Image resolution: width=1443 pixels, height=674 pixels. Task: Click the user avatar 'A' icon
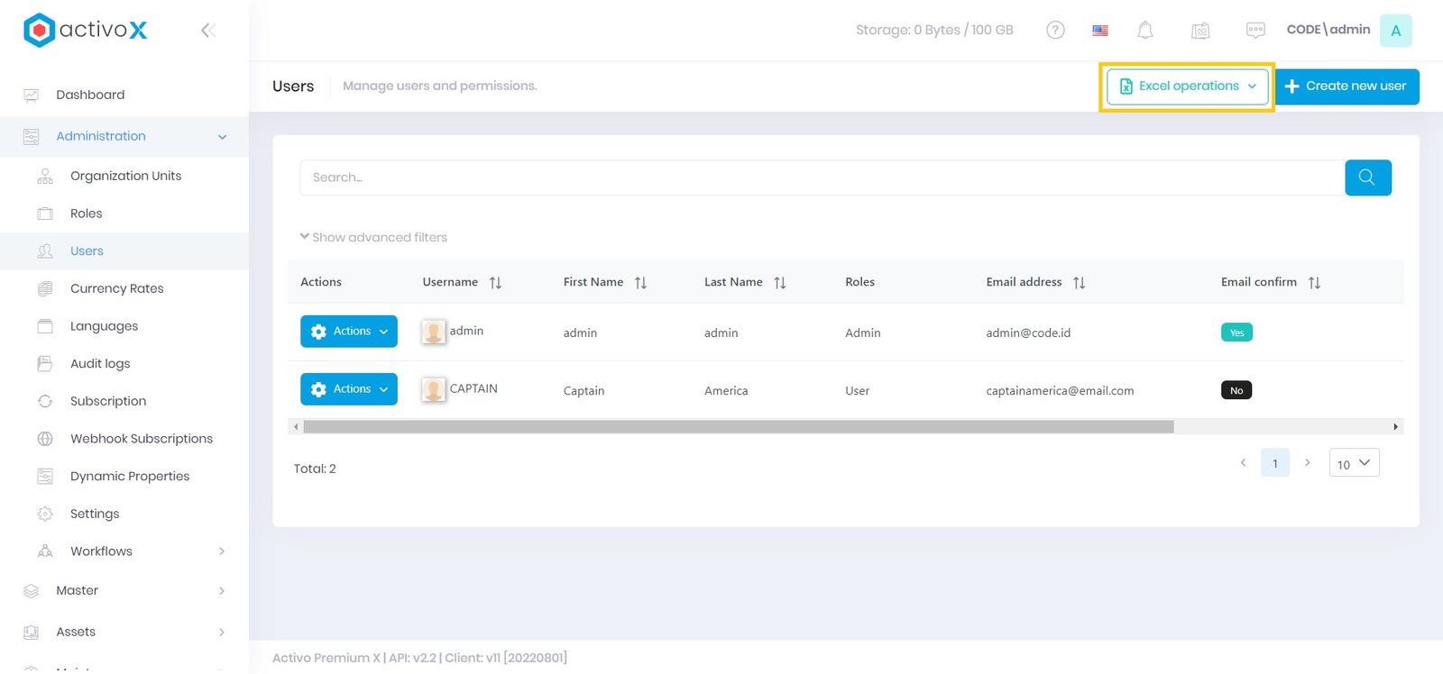coord(1395,31)
